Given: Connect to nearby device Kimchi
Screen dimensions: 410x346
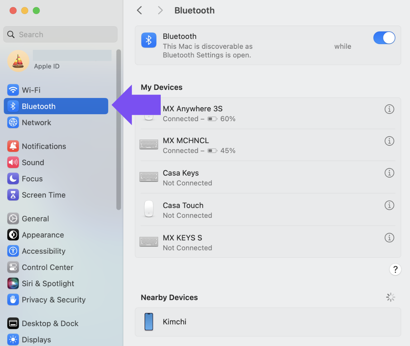Looking at the screenshot, I should tap(268, 322).
